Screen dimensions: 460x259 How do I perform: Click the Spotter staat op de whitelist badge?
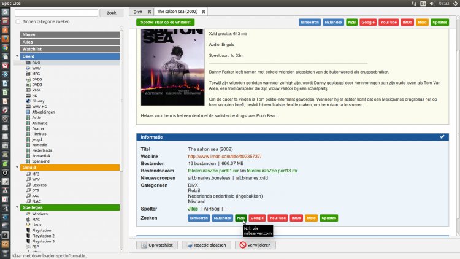pos(165,22)
